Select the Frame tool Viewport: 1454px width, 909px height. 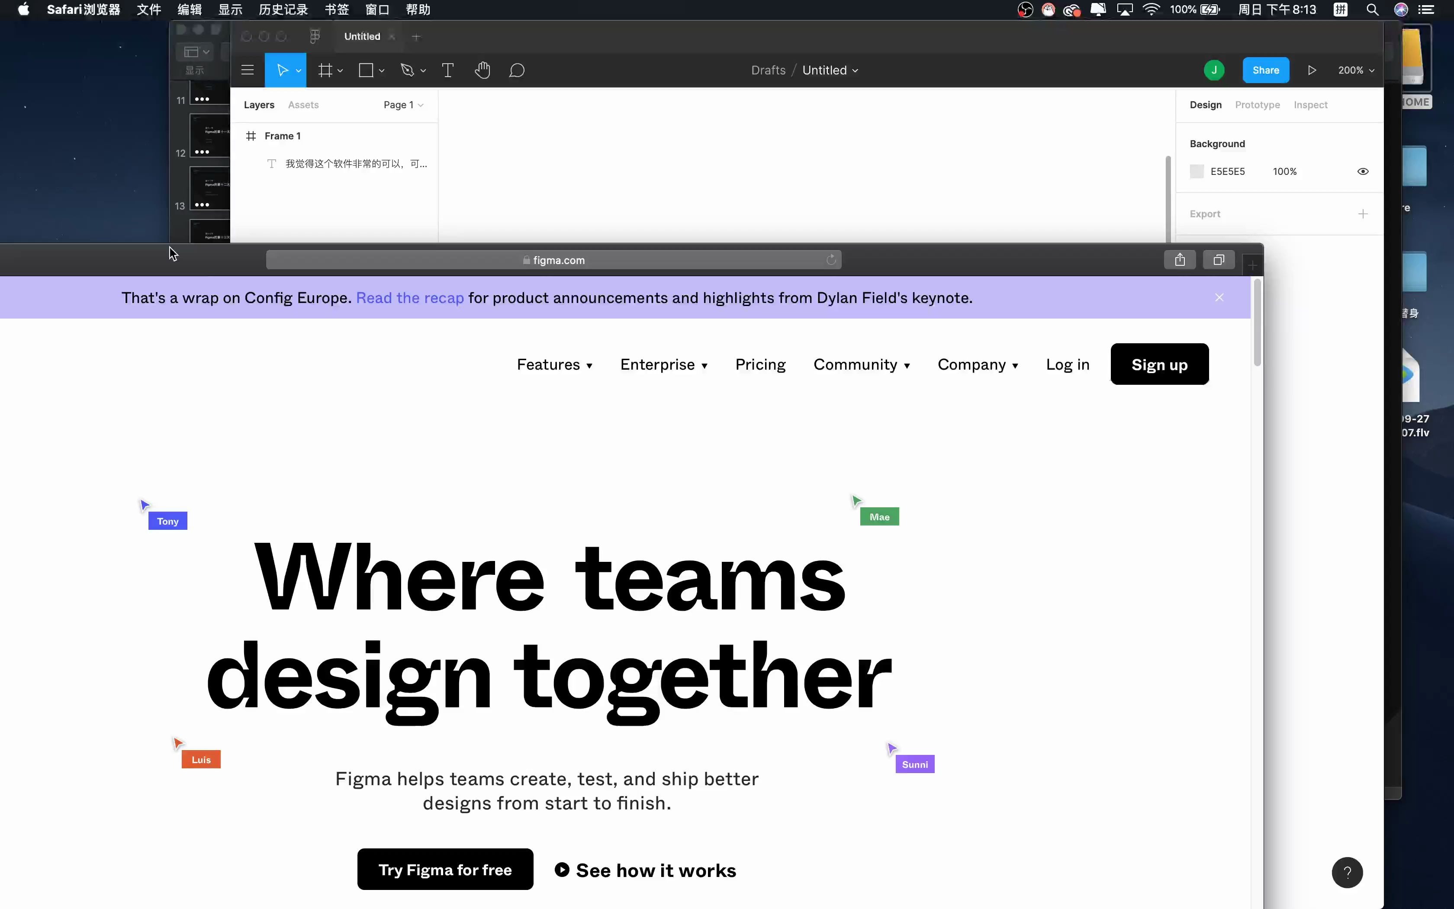[x=325, y=70]
